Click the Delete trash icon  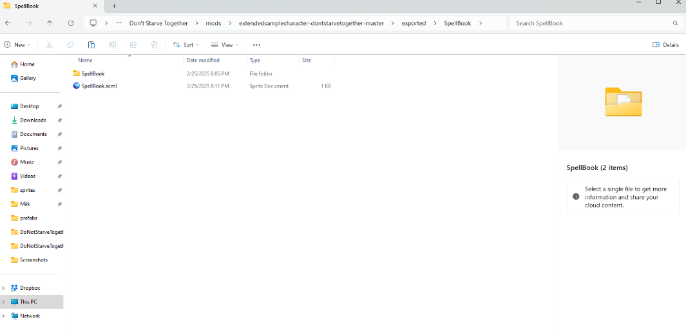tap(154, 45)
